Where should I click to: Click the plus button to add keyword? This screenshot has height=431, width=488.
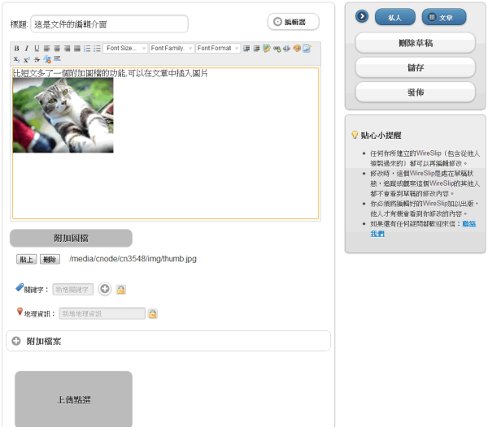tap(105, 289)
